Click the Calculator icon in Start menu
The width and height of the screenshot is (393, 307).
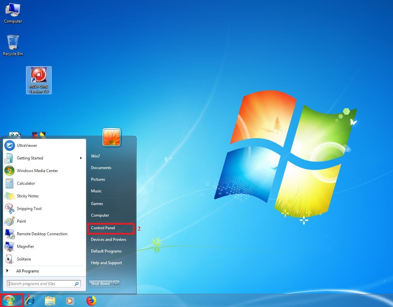pyautogui.click(x=10, y=183)
